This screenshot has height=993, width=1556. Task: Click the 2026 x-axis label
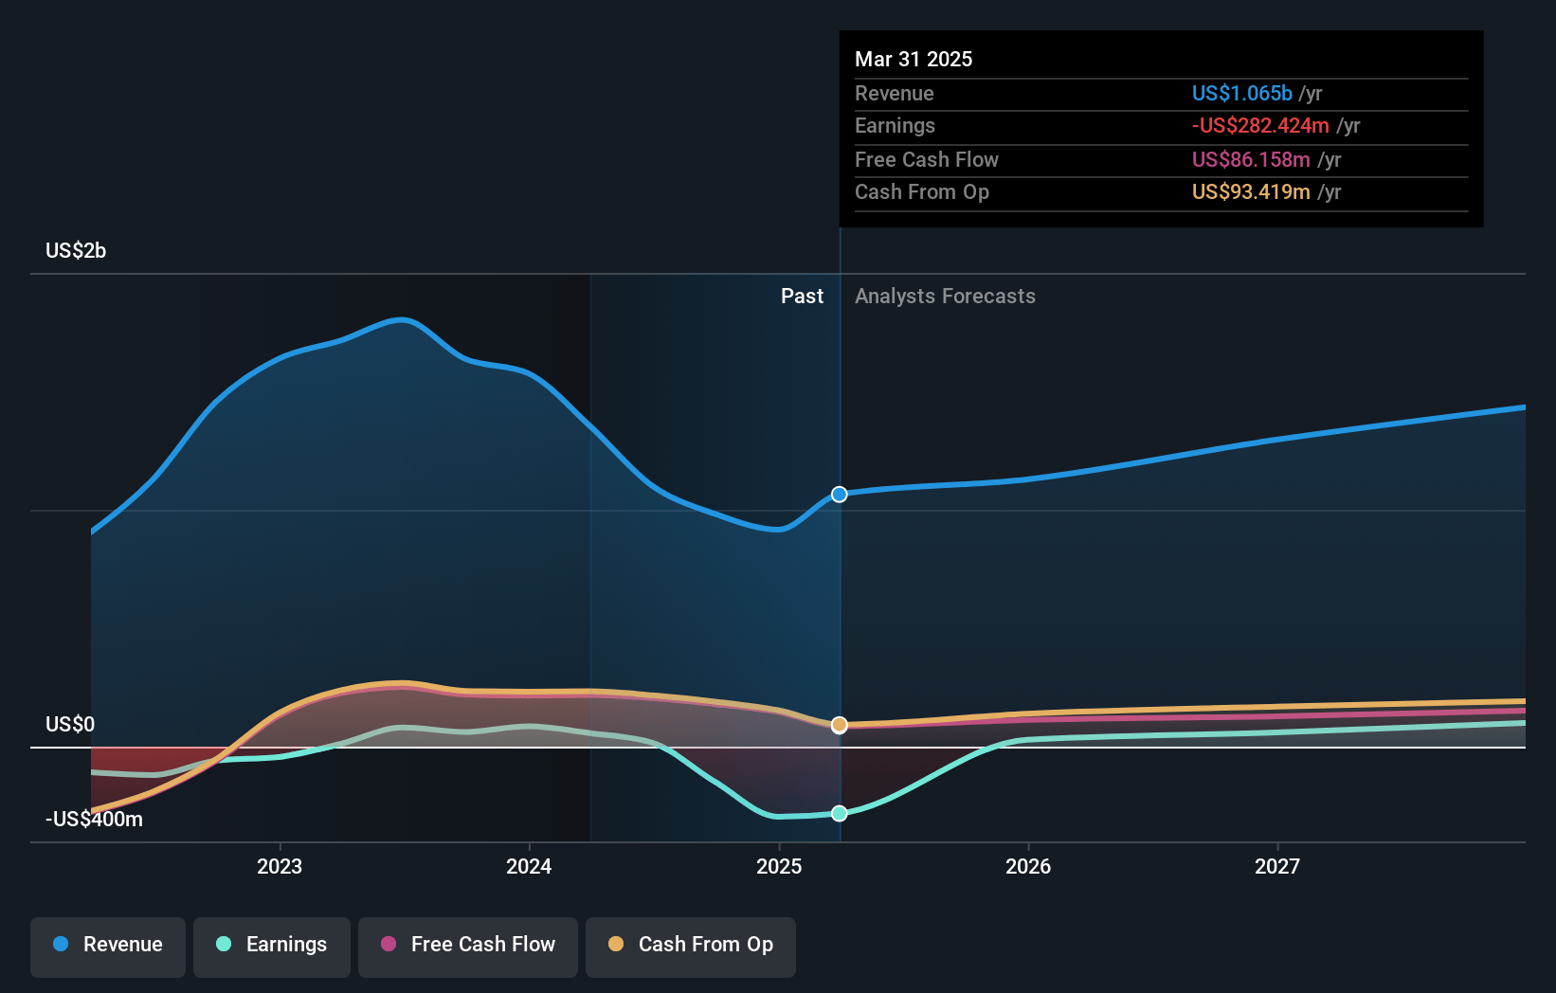(1028, 866)
